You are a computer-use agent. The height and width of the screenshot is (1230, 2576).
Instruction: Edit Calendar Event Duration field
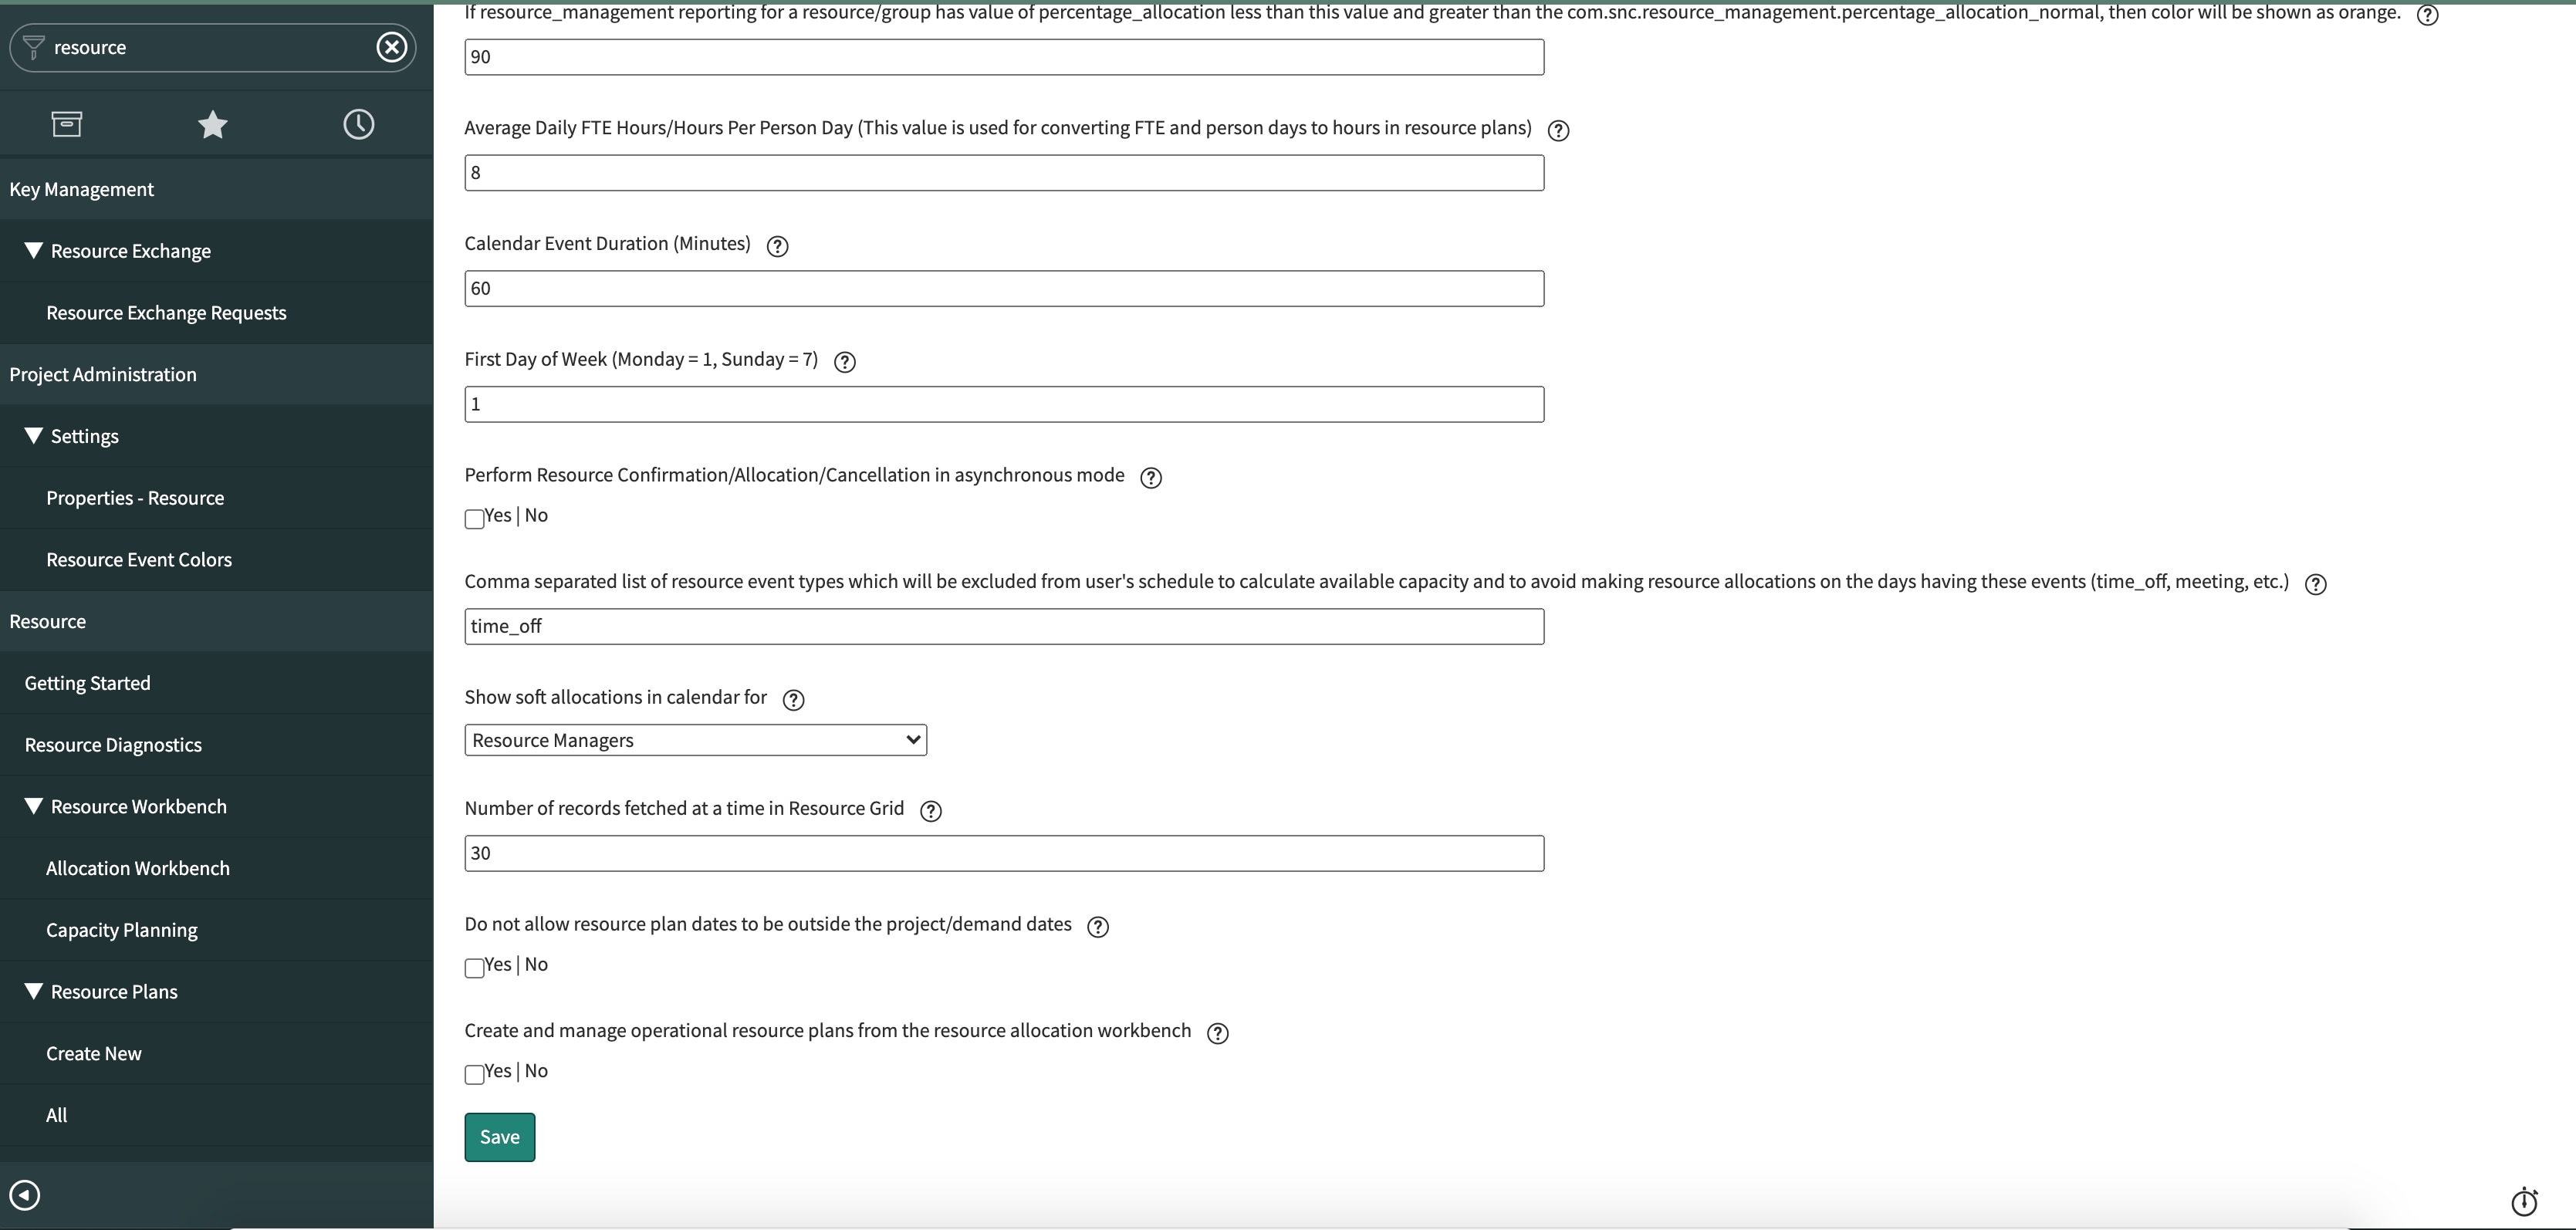pyautogui.click(x=1004, y=289)
